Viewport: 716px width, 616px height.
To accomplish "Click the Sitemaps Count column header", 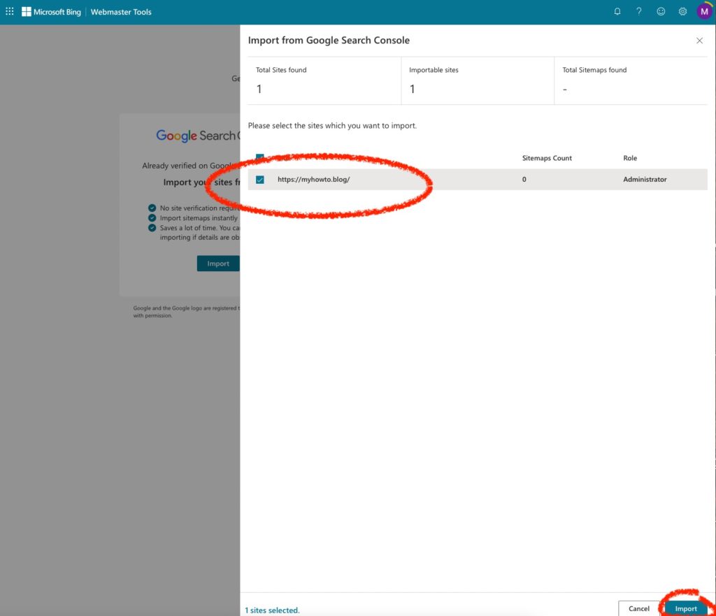I will pos(547,158).
